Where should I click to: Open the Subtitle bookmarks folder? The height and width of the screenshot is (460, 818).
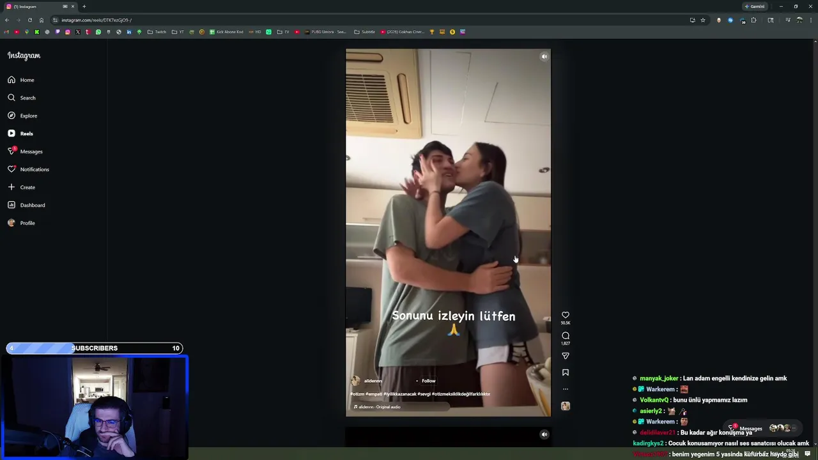pyautogui.click(x=364, y=32)
